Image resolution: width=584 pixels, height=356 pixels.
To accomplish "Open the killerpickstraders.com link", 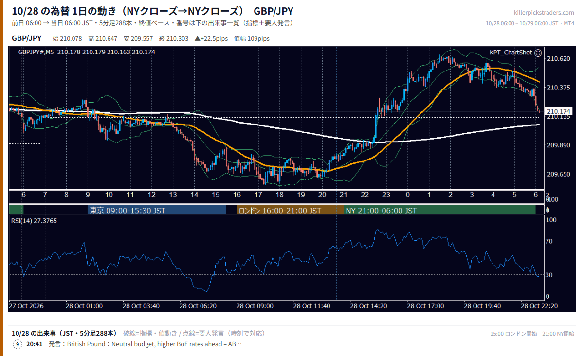I will 544,13.
